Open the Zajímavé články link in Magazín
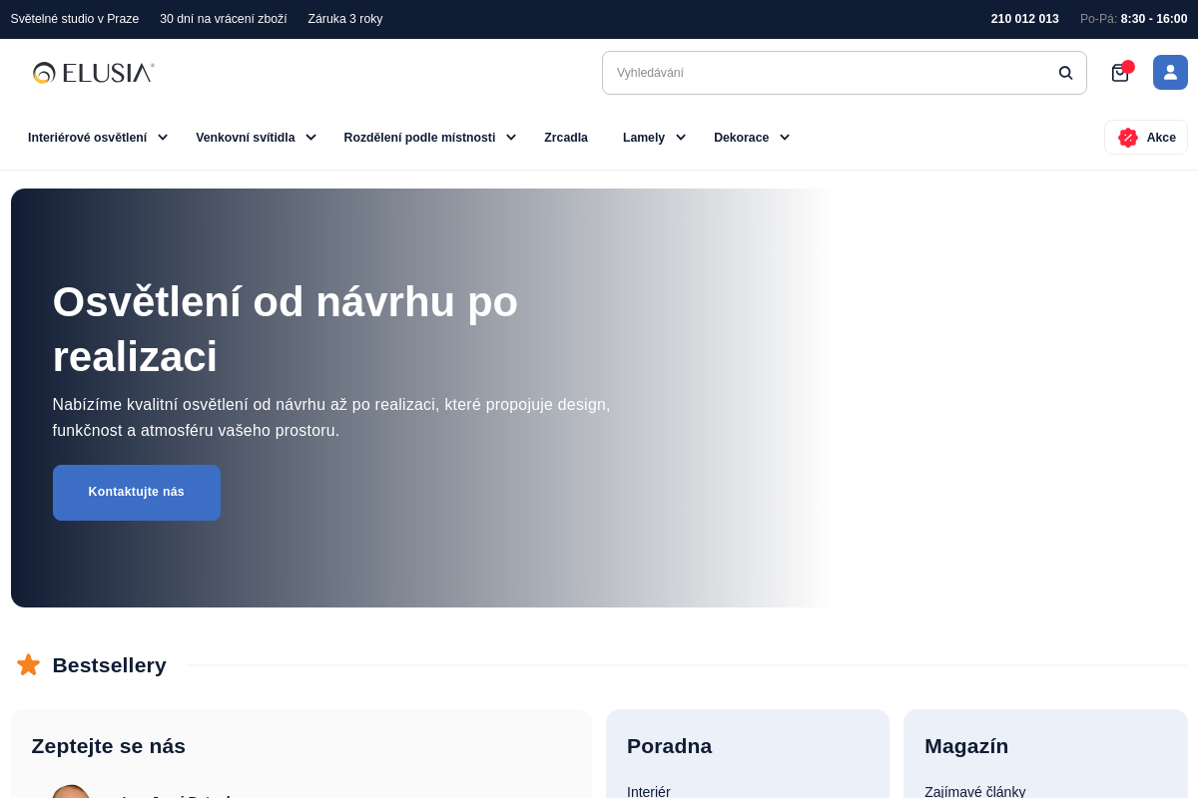 pos(975,791)
